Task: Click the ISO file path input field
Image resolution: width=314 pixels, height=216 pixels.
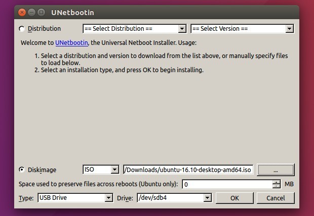Action: point(188,170)
